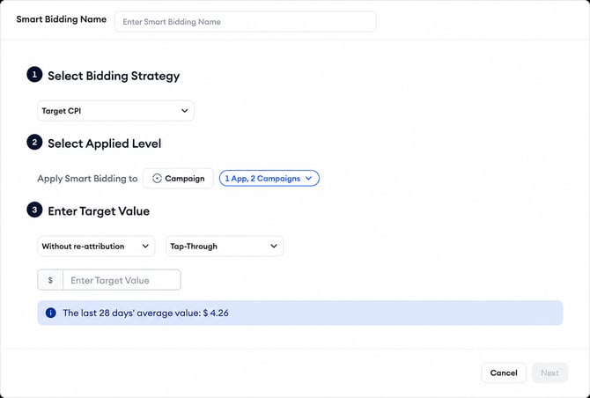The width and height of the screenshot is (590, 398).
Task: Click the text 'The last 28 days' average value: $ 4.26'
Action: (145, 313)
